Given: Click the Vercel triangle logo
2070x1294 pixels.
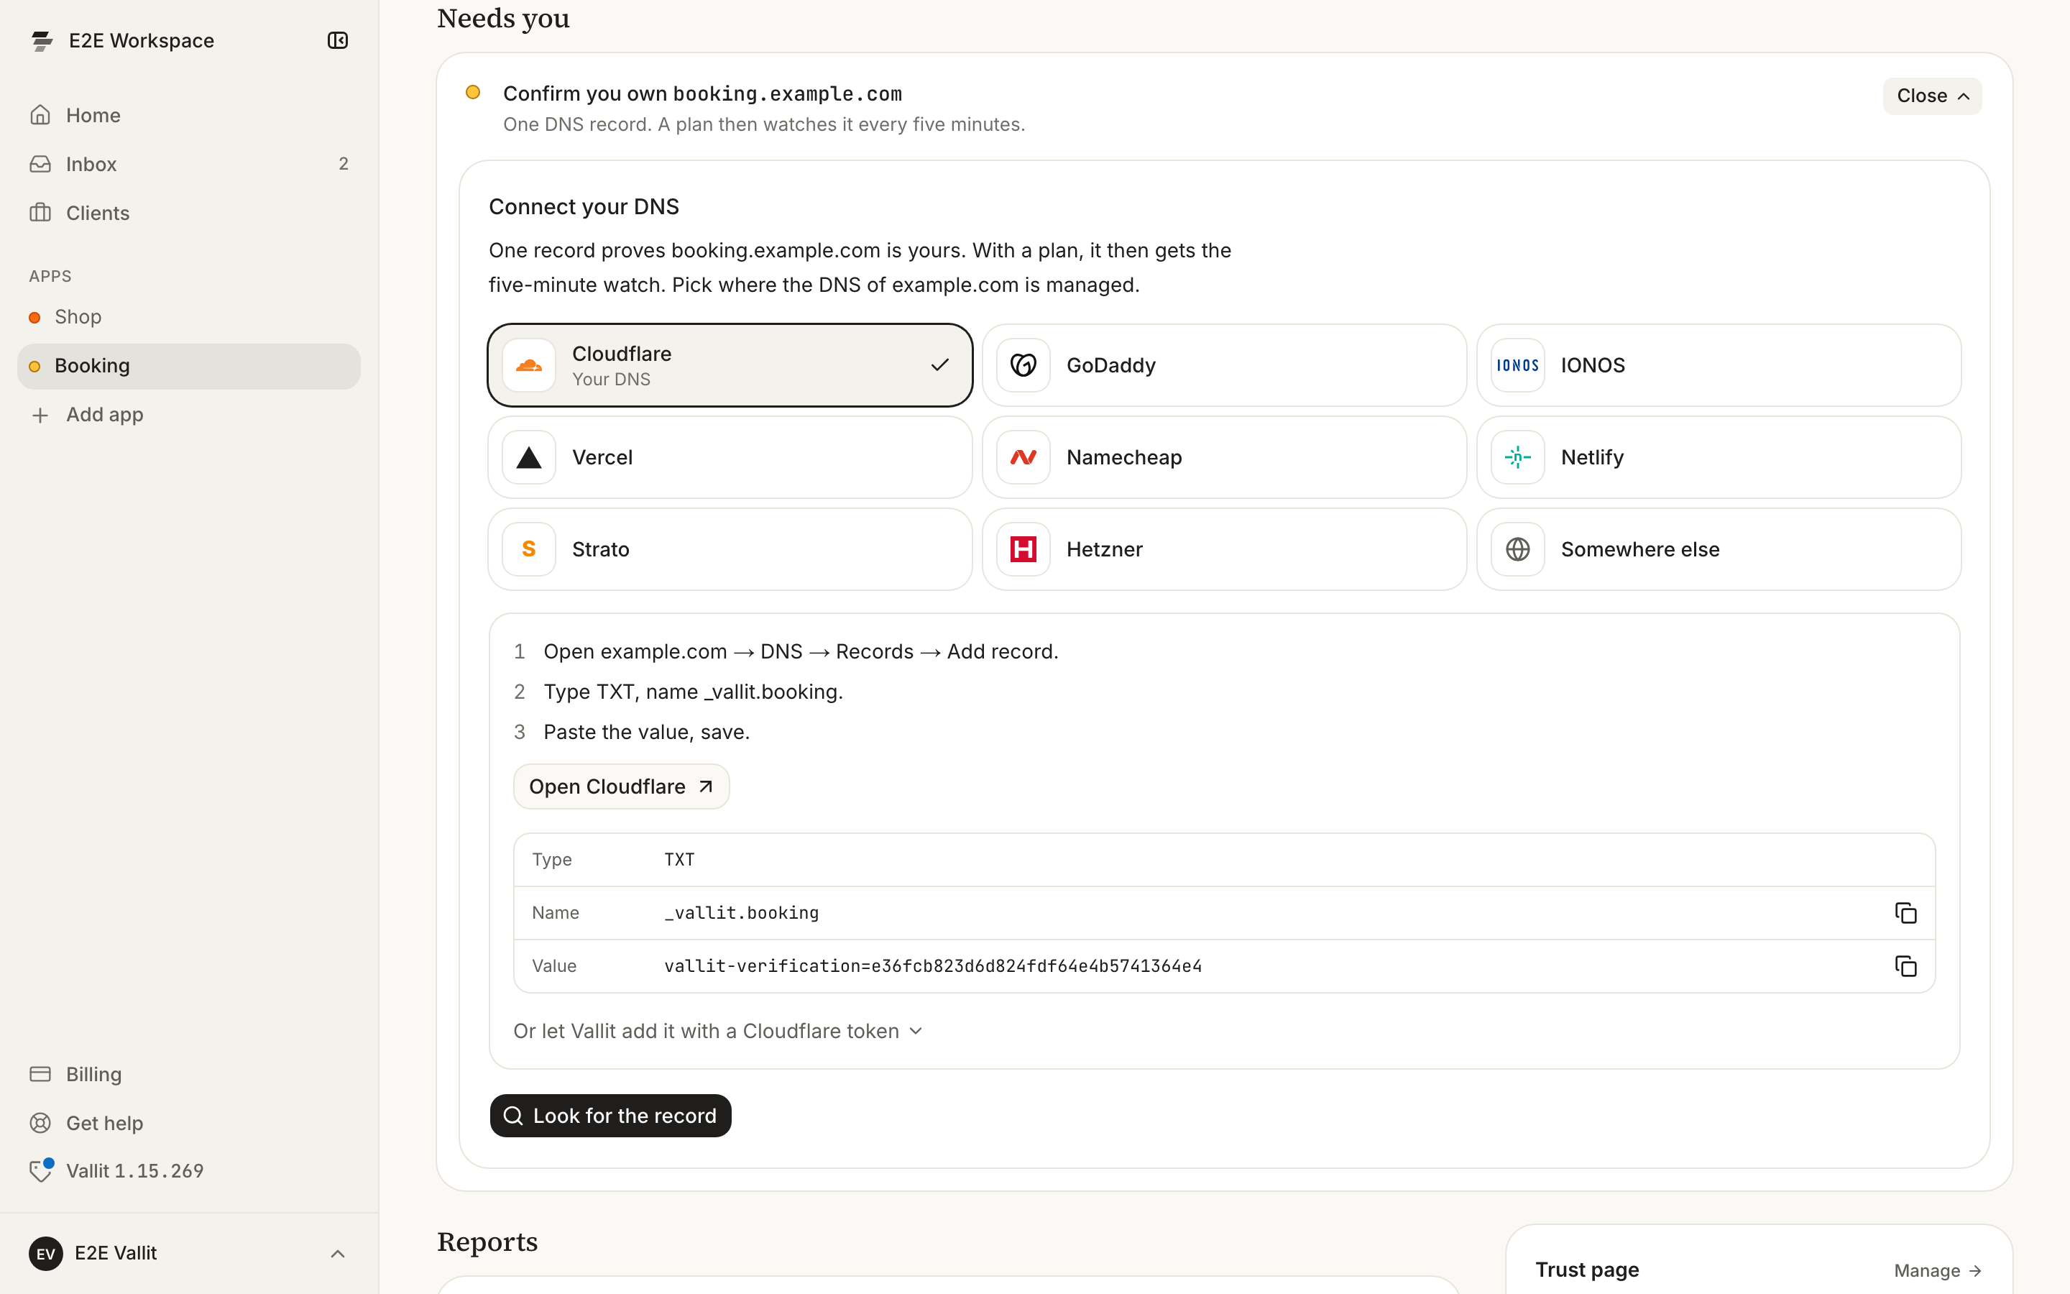Looking at the screenshot, I should [528, 458].
